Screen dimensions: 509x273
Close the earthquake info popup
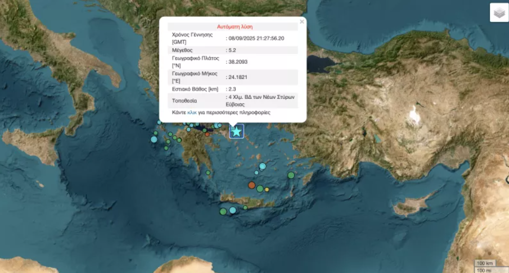302,22
